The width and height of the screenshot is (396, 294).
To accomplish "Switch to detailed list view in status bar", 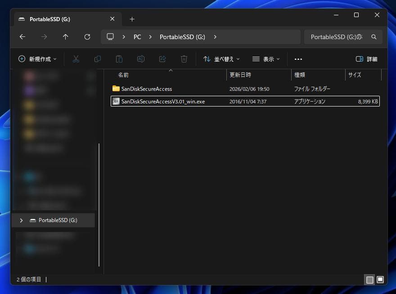I will pyautogui.click(x=369, y=279).
